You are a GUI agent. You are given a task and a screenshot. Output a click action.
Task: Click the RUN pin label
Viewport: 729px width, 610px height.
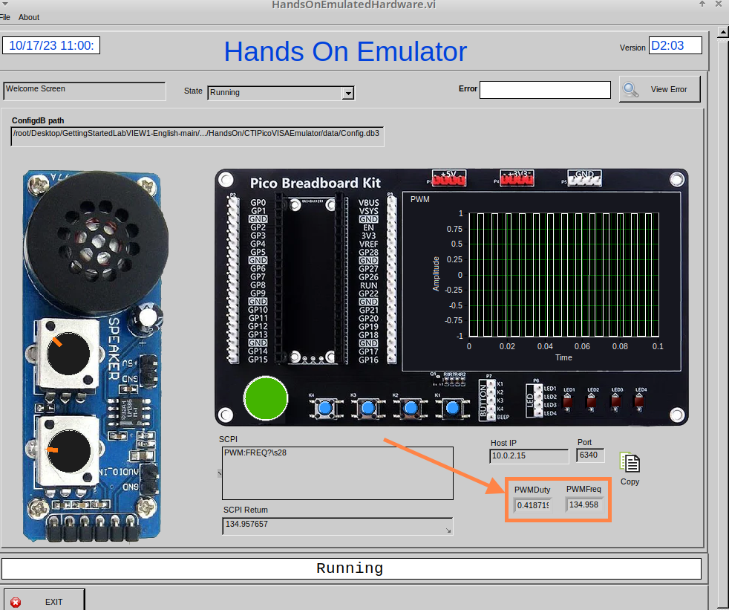pos(369,285)
